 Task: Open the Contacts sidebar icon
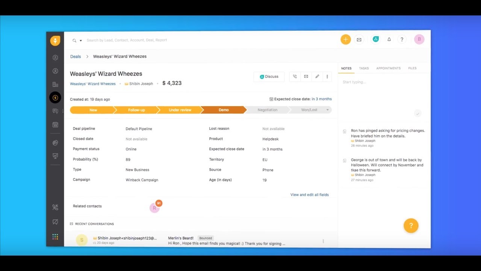point(55,71)
